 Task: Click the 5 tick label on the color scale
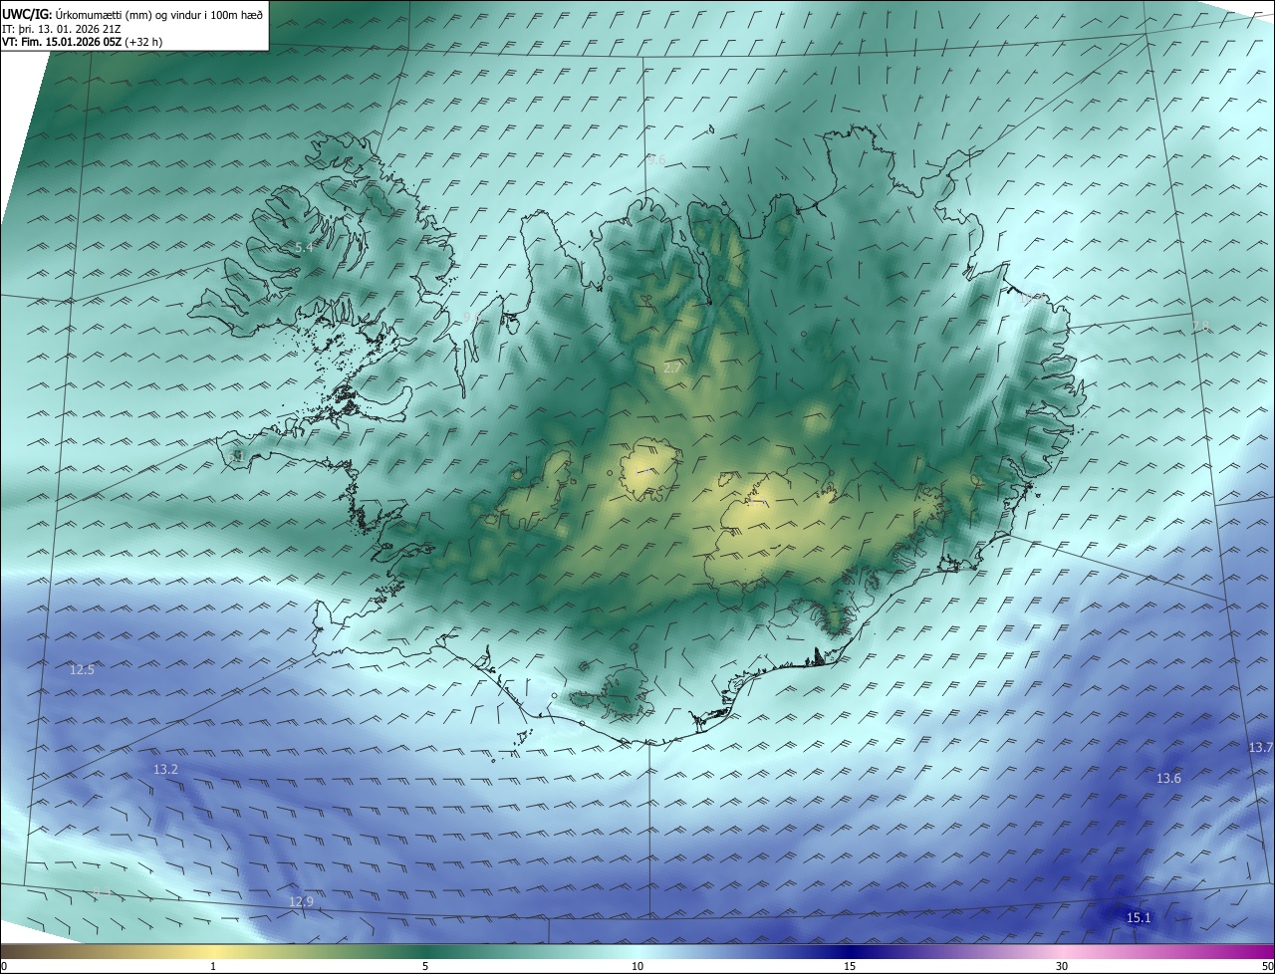click(425, 966)
